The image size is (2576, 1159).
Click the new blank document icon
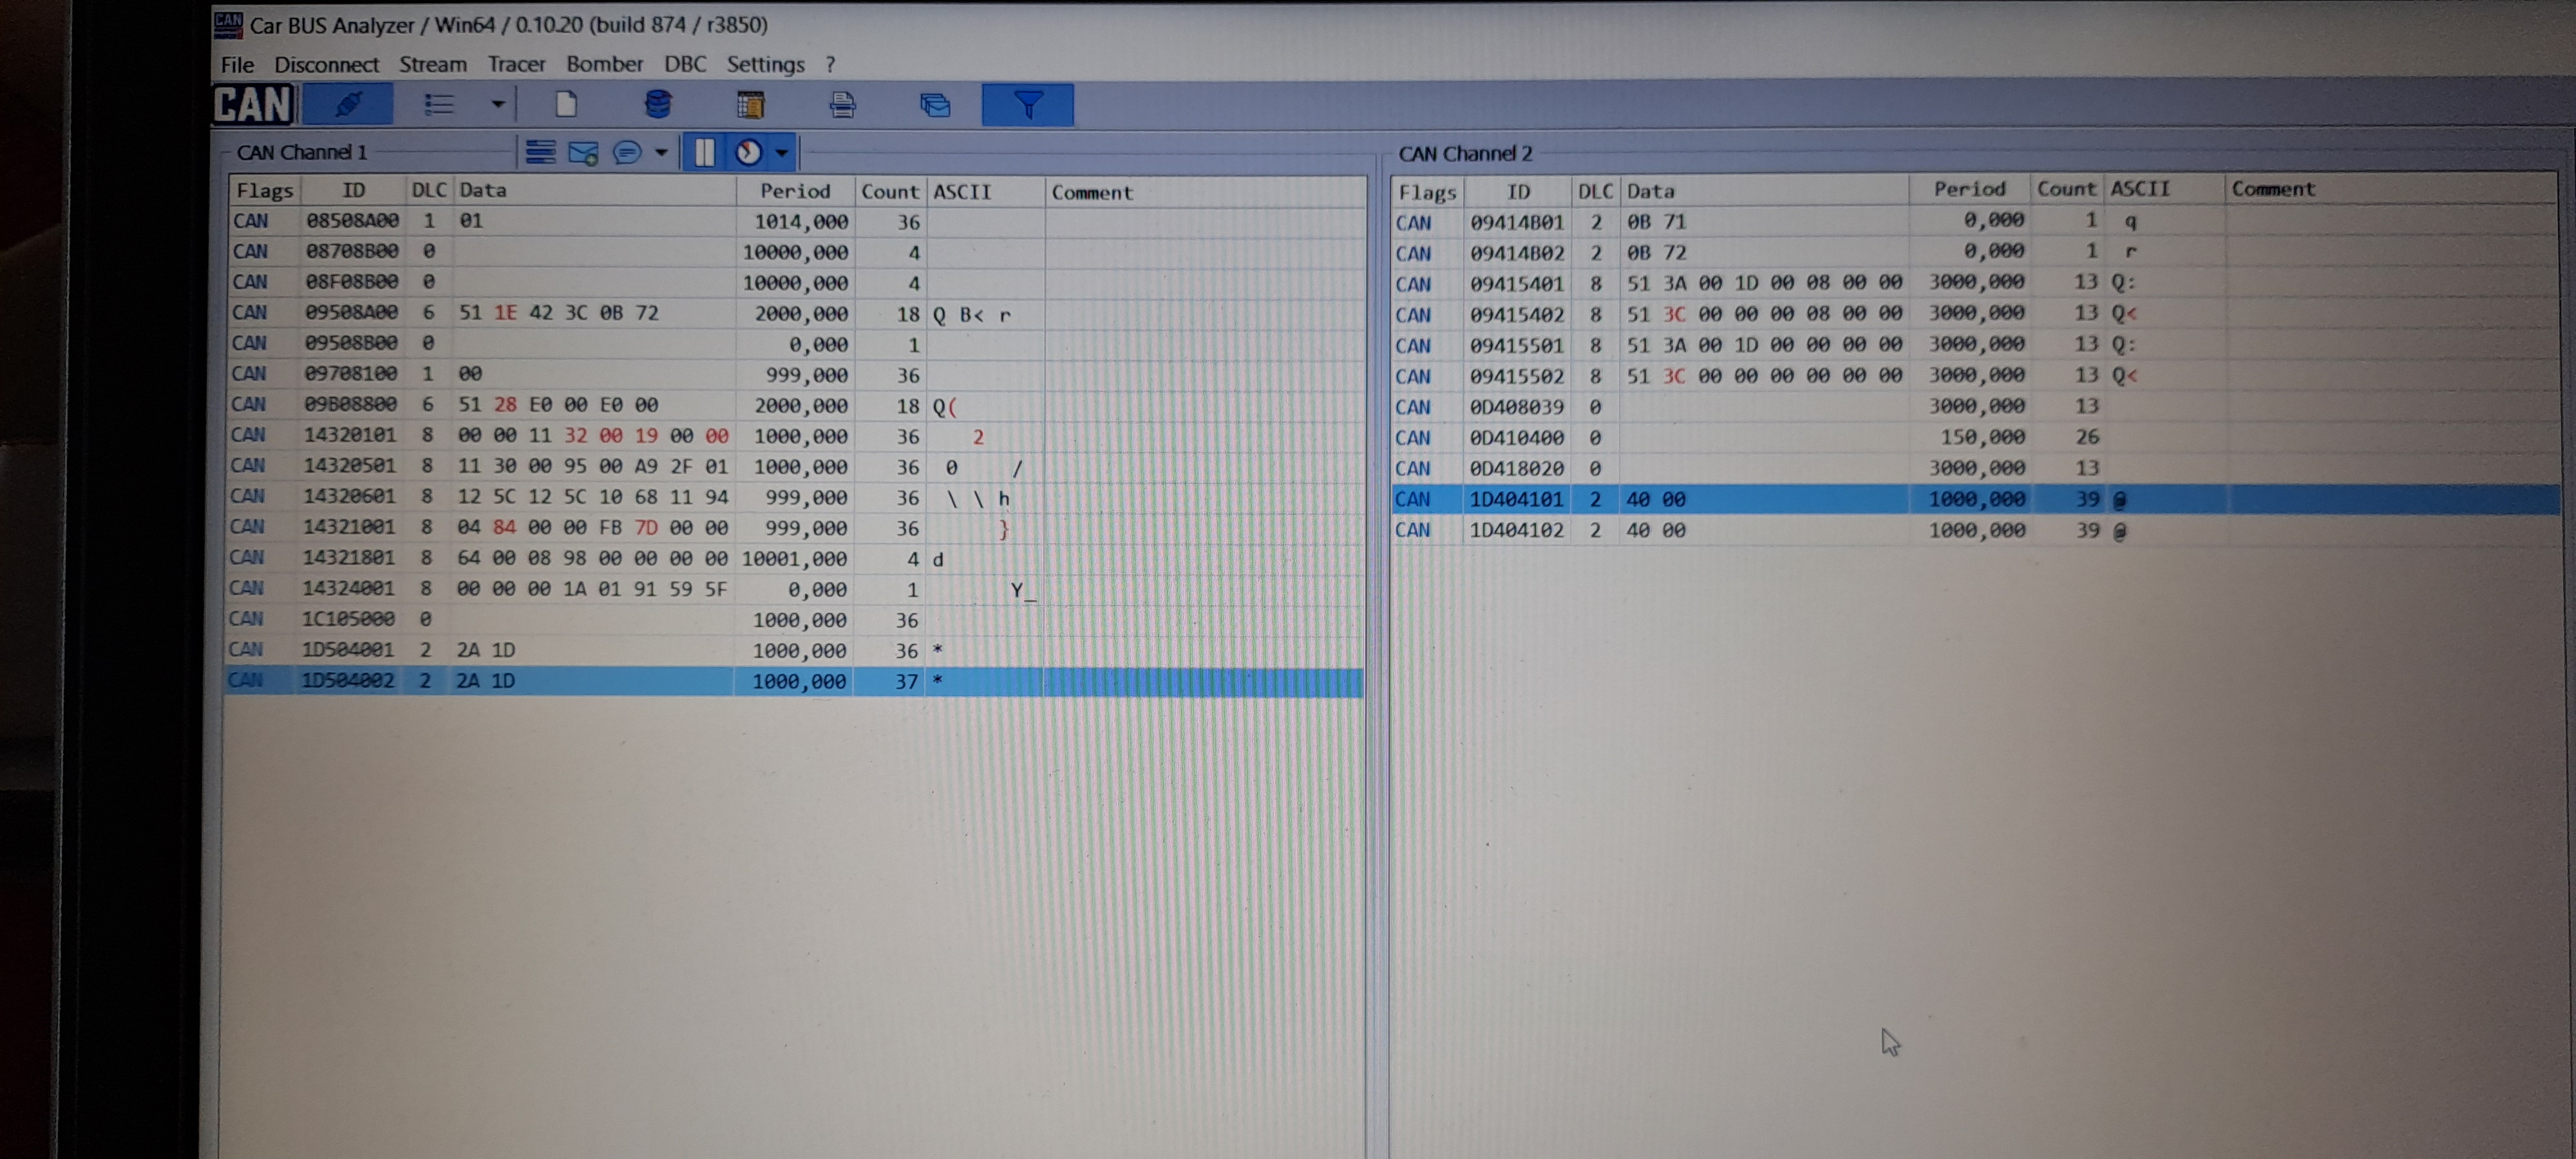pyautogui.click(x=566, y=104)
